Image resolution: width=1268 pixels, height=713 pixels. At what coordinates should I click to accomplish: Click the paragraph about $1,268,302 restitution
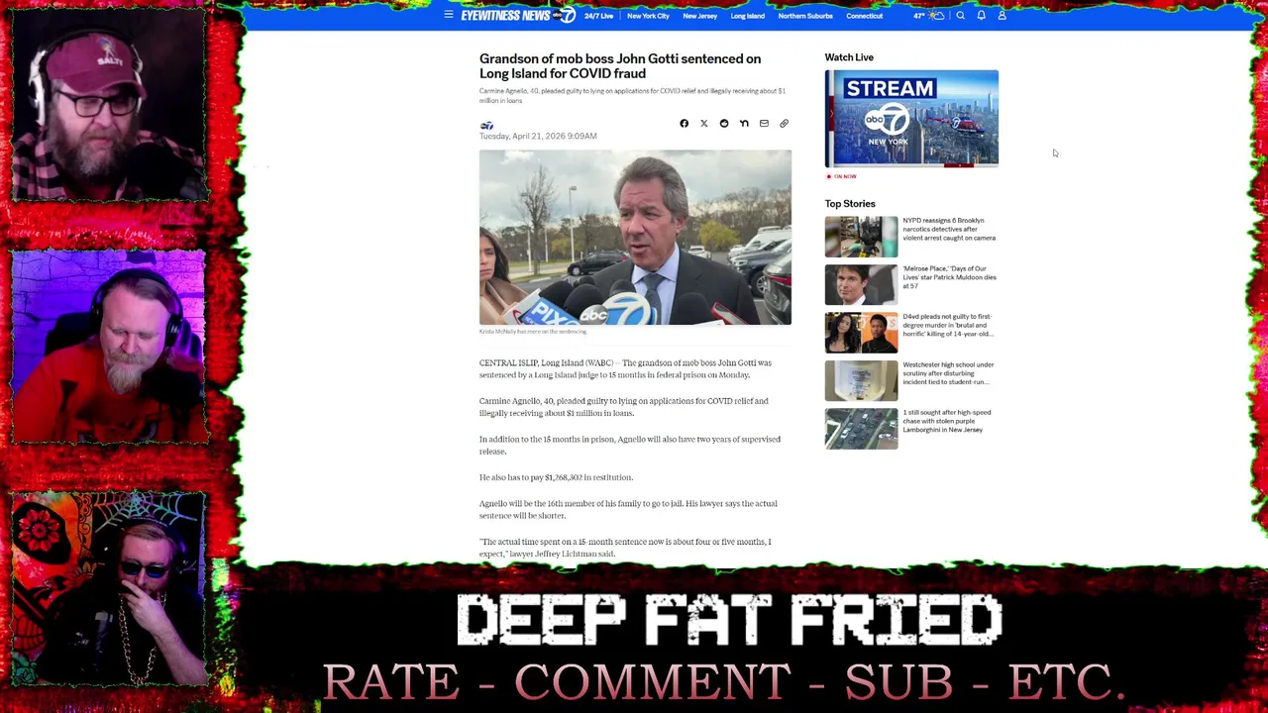(556, 477)
